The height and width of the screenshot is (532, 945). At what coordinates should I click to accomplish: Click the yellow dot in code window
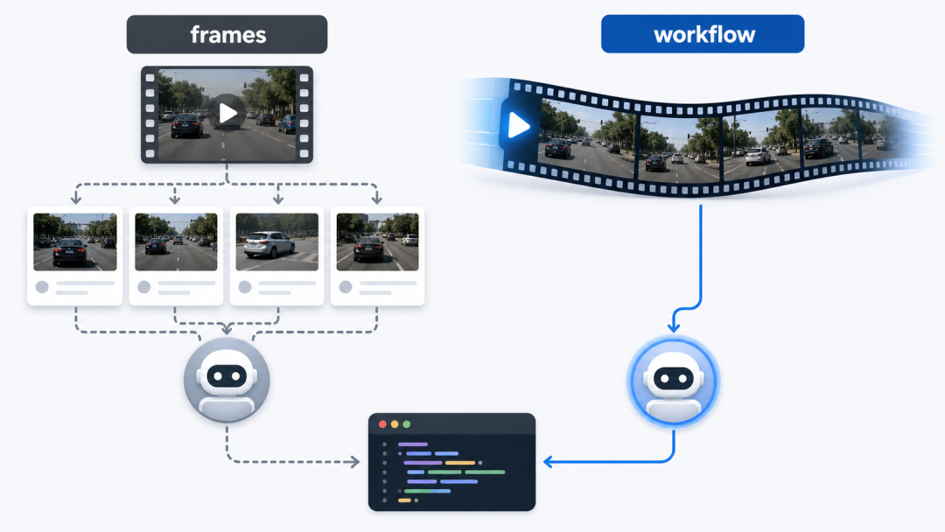(x=395, y=424)
